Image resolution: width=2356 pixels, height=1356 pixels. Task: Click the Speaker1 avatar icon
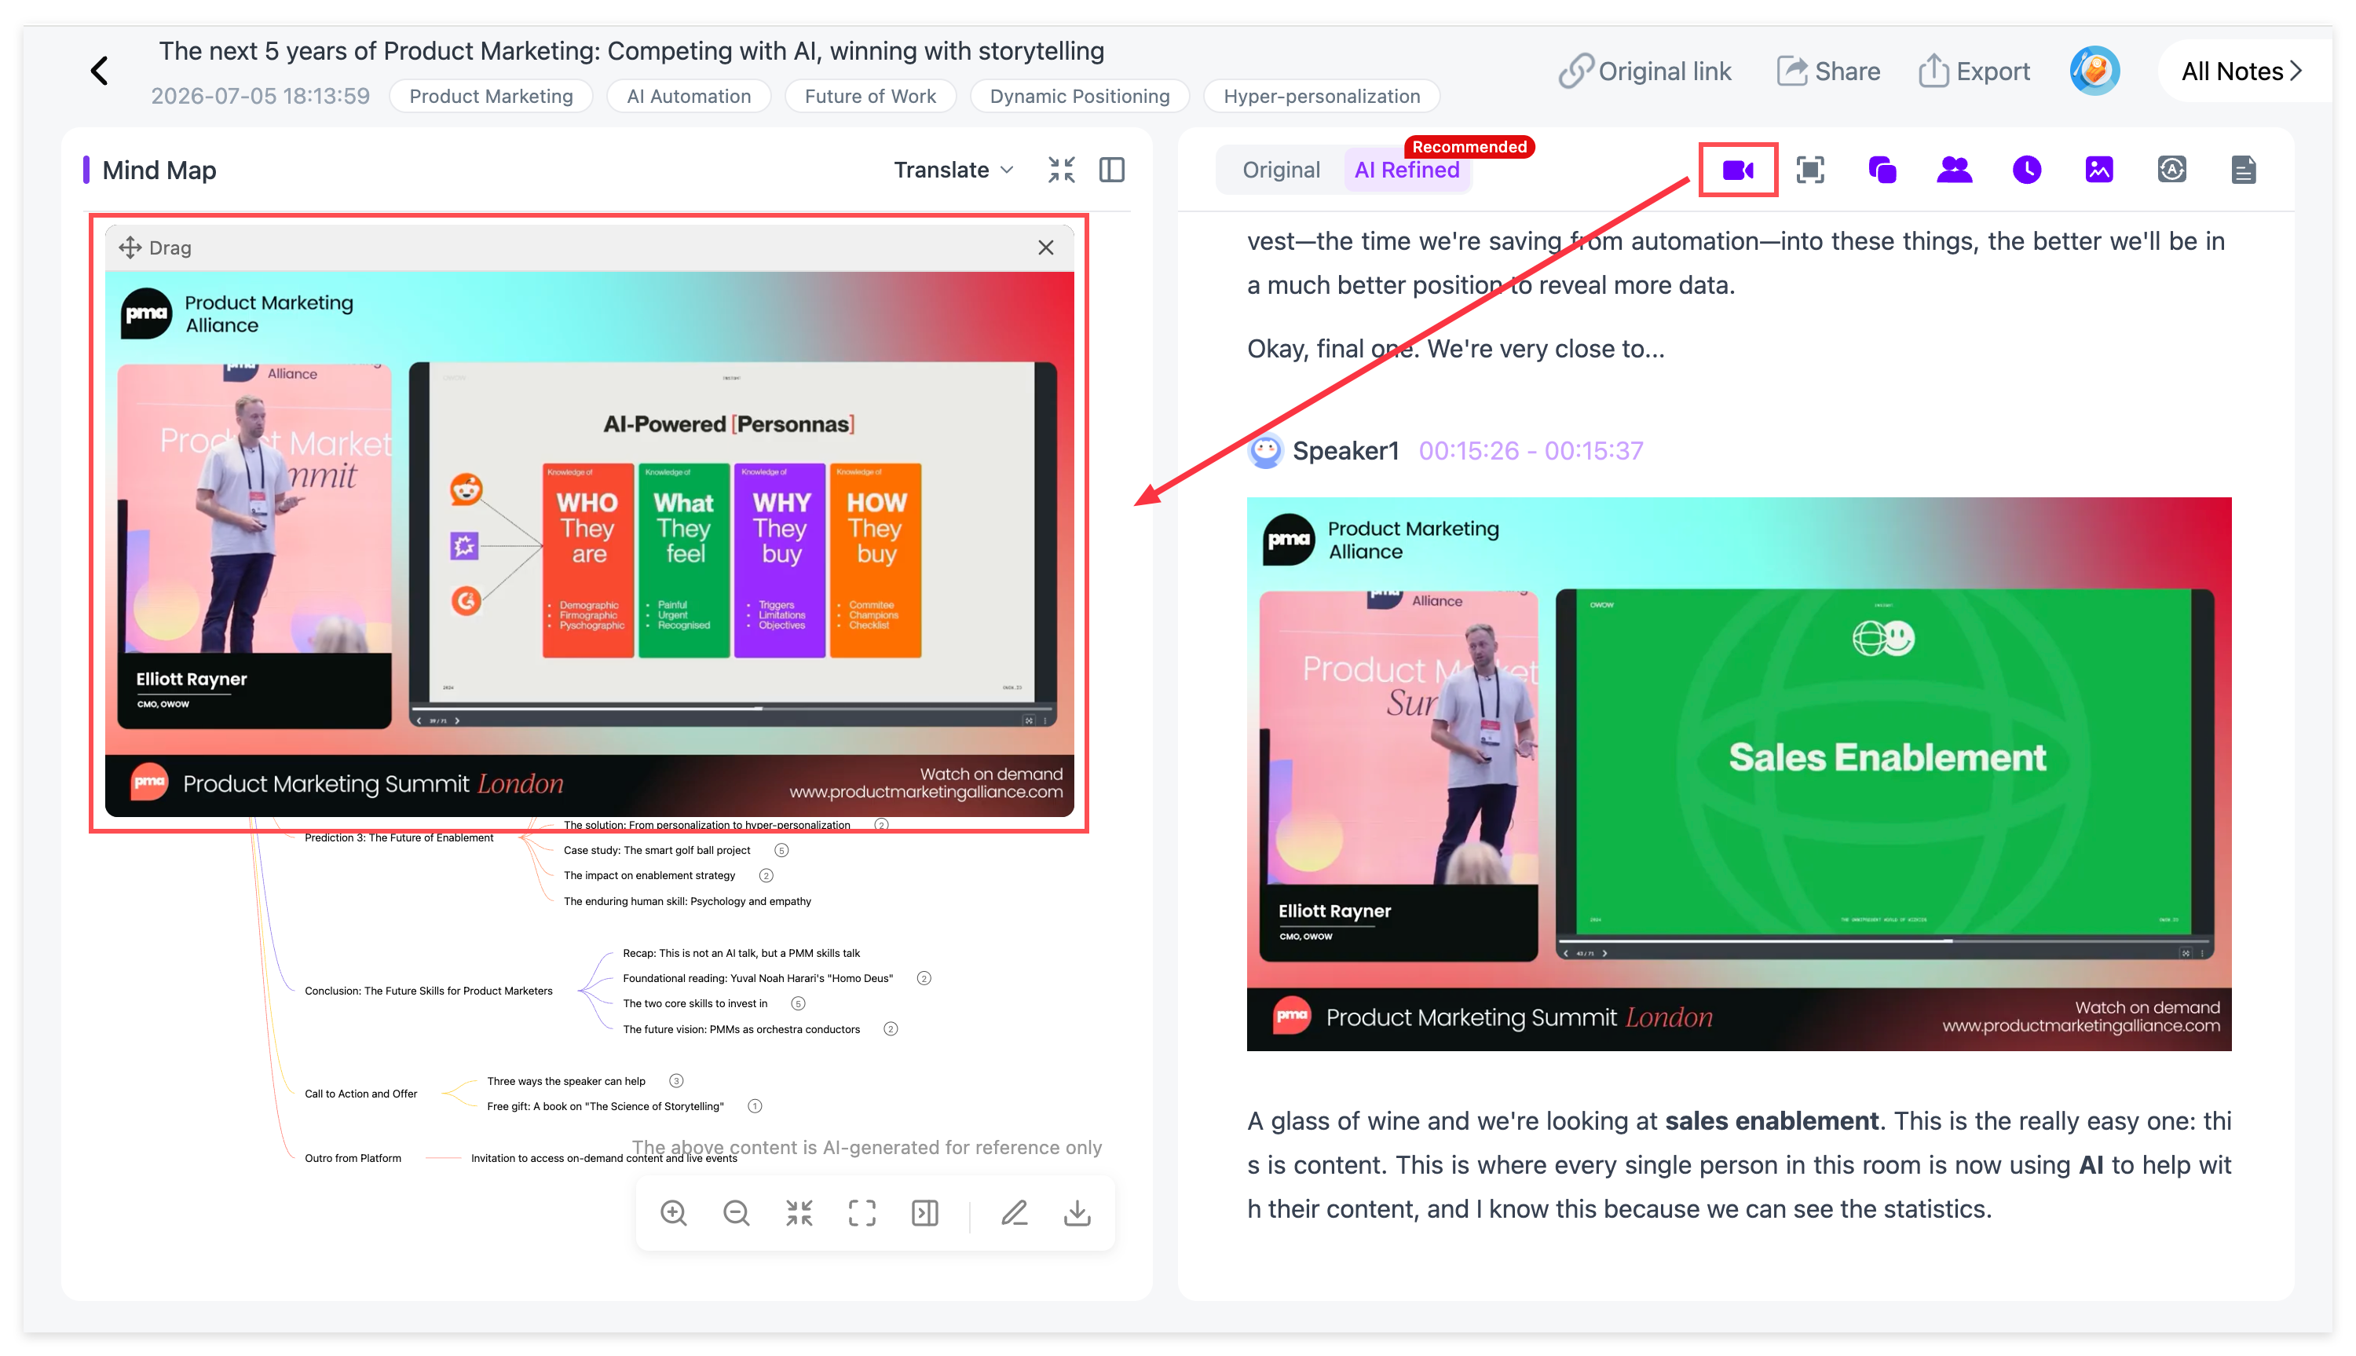(1265, 452)
